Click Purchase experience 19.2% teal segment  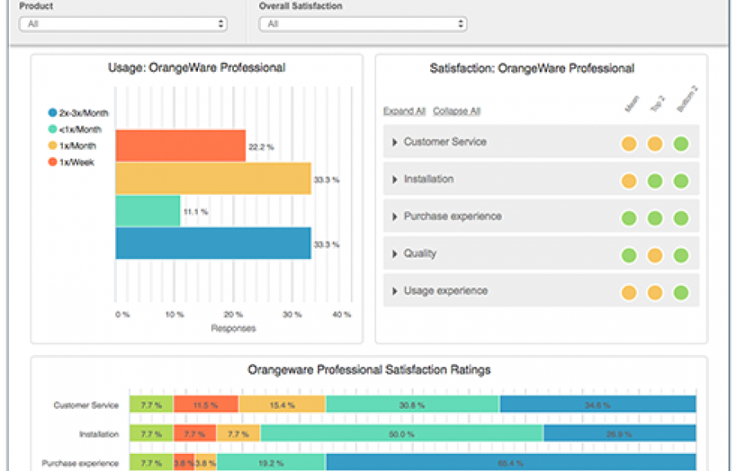pos(272,463)
